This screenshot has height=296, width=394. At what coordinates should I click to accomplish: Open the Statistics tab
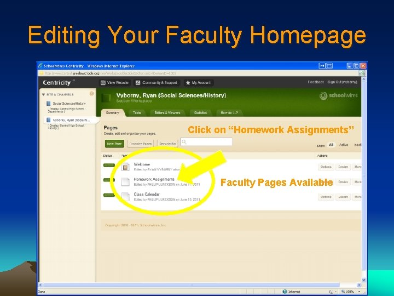(200, 113)
